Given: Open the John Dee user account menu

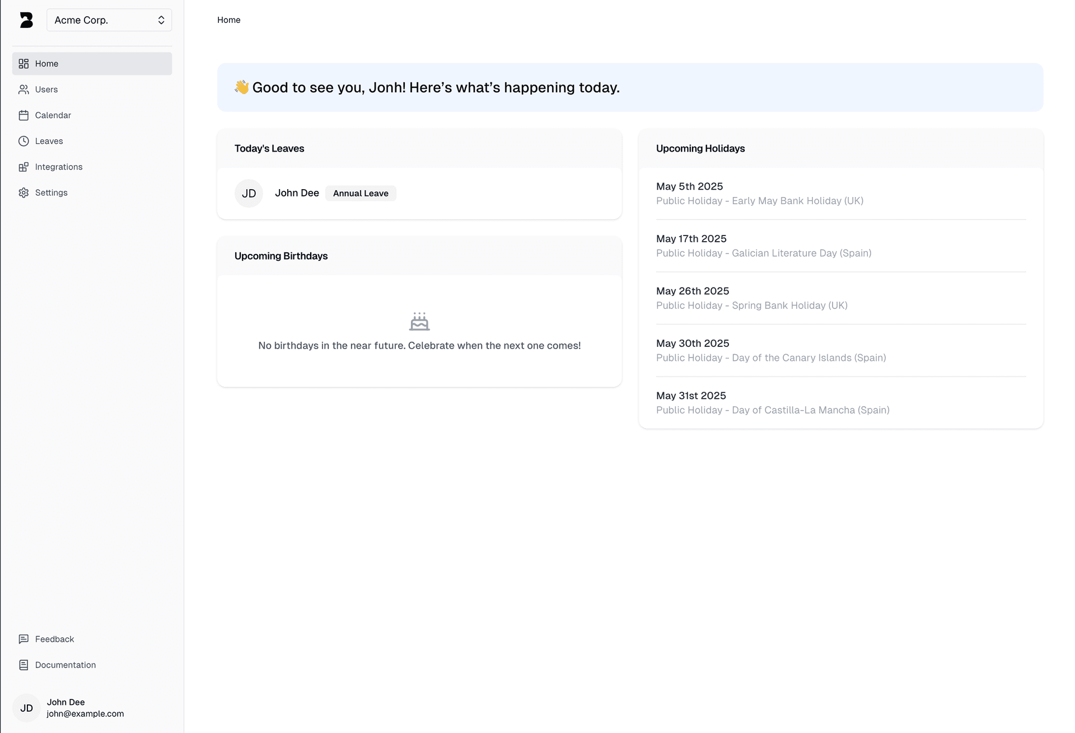Looking at the screenshot, I should 85,708.
